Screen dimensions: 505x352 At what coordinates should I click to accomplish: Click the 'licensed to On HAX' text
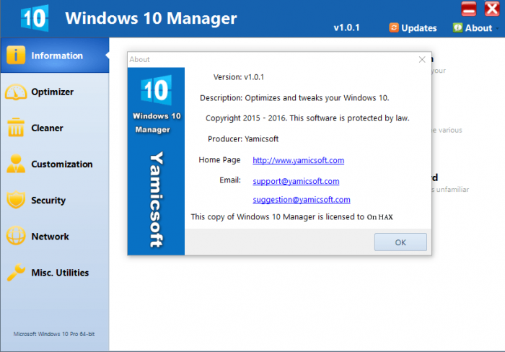point(359,216)
